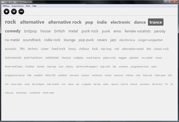The width and height of the screenshot is (179, 122).
Task: Select the weird al tag
Action: click(124, 84)
